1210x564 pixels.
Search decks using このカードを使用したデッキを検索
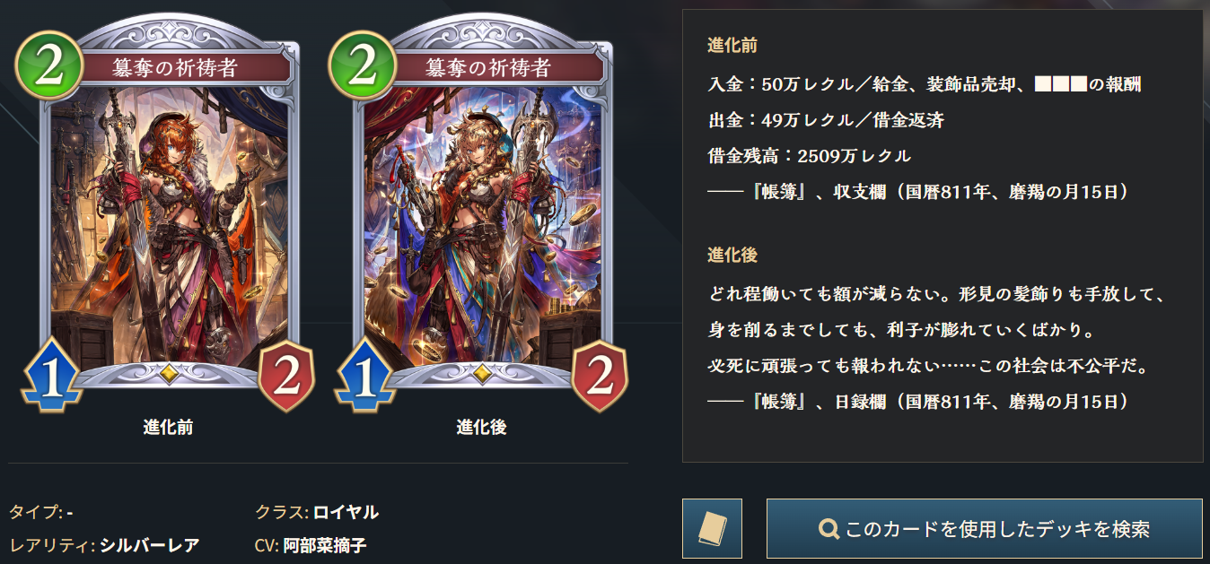pyautogui.click(x=984, y=529)
